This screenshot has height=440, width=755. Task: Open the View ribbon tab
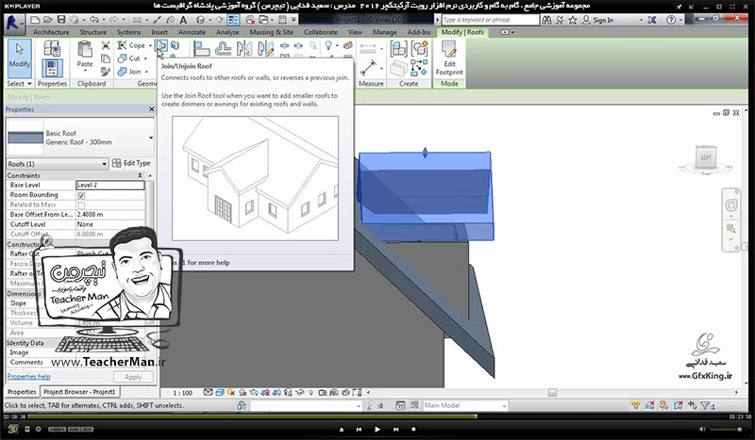355,32
